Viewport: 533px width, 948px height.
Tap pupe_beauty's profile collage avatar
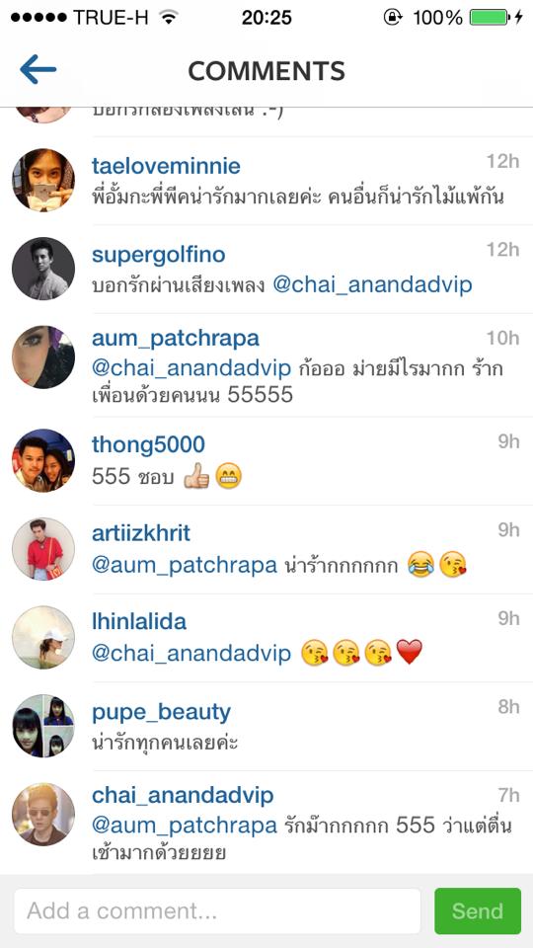point(43,726)
